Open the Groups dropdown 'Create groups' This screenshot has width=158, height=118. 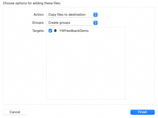pos(72,23)
